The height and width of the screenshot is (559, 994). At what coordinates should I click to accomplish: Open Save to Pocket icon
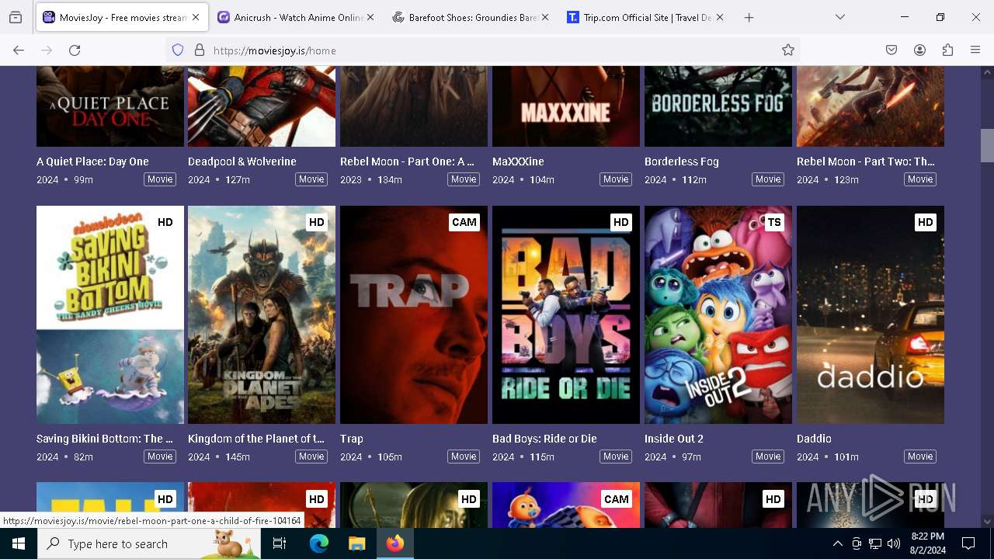[x=891, y=50]
